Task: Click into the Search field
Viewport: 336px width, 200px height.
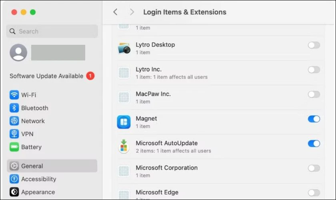Action: coord(52,31)
